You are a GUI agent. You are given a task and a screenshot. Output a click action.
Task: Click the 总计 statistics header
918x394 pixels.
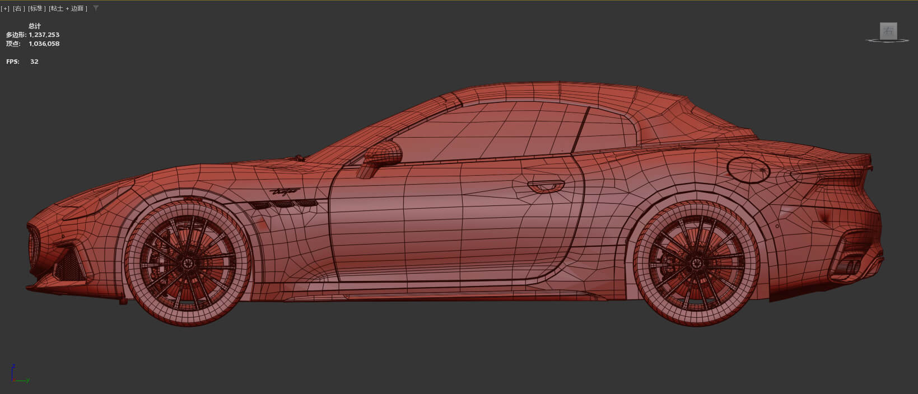(35, 26)
